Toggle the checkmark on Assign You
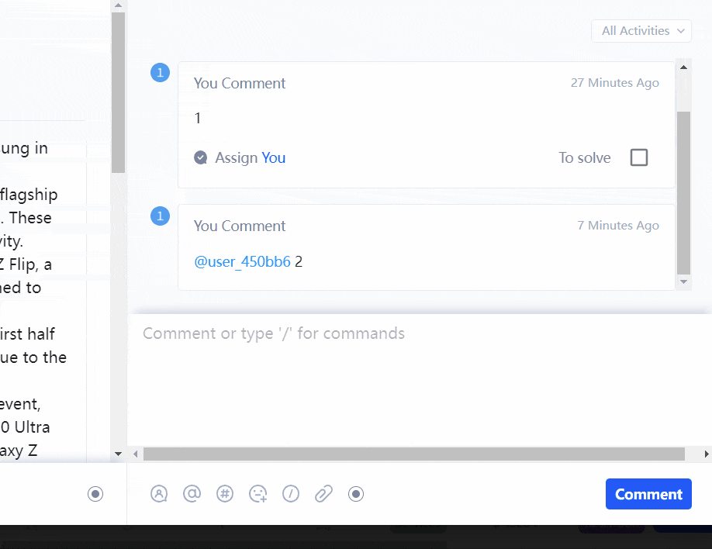Screen dimensions: 712x549 tap(200, 157)
